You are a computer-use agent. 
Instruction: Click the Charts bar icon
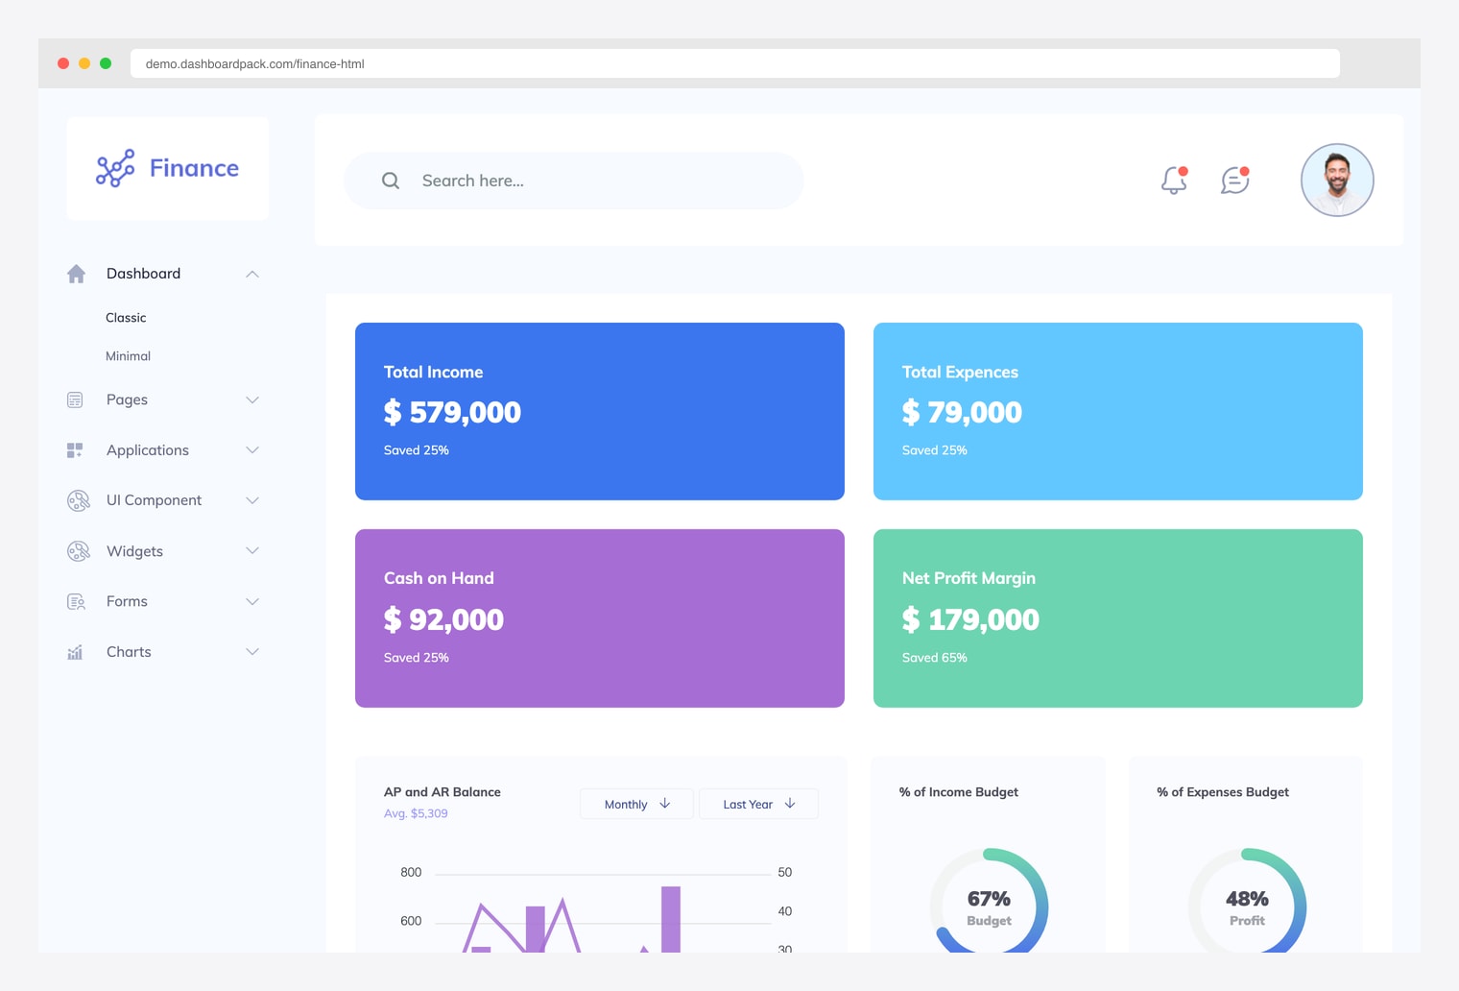[75, 652]
